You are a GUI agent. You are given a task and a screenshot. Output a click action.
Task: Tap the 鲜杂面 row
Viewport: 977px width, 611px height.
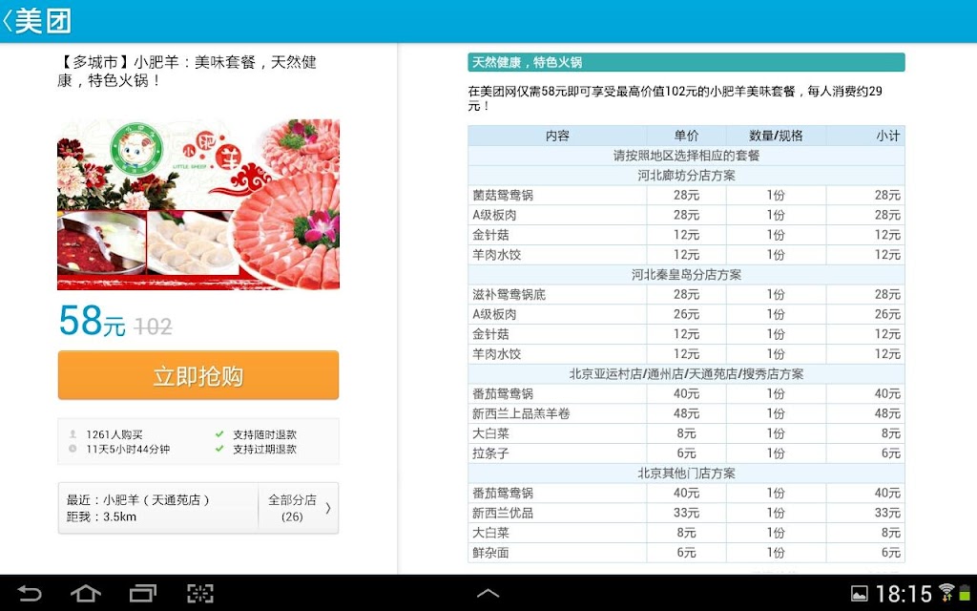point(686,553)
